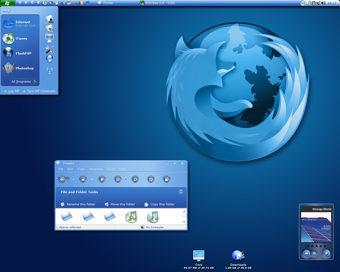This screenshot has height=272, width=340.
Task: Click the address book quick launch icon
Action: (82, 3)
